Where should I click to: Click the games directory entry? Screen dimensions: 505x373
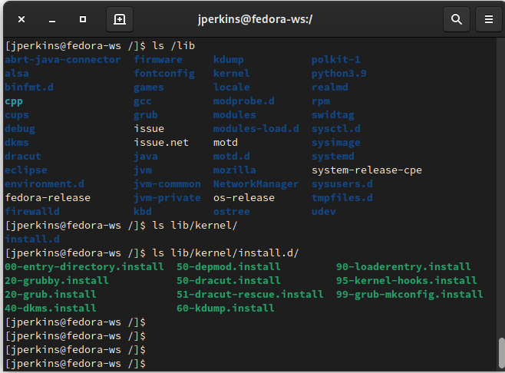149,87
